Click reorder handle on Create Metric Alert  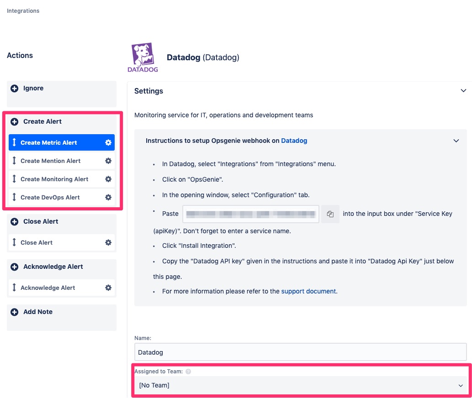(x=14, y=142)
